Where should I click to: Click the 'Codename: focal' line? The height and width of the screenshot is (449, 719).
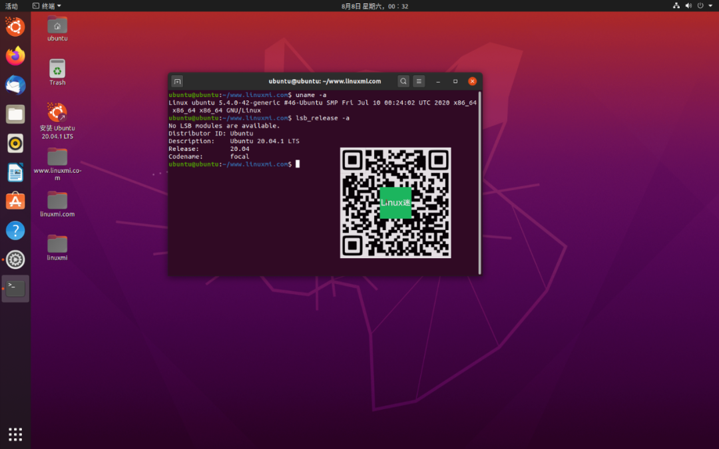pos(208,156)
